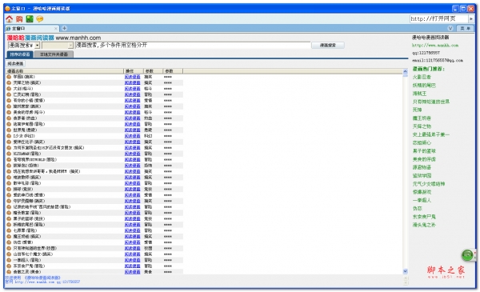Click the 漫画搜索 search button
This screenshot has width=480, height=292.
pos(327,46)
